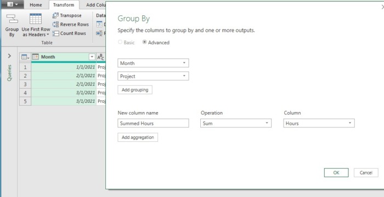
Task: Click the ABC text type column icon
Action: coord(100,57)
